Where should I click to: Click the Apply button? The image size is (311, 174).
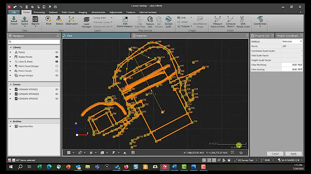pos(293,153)
